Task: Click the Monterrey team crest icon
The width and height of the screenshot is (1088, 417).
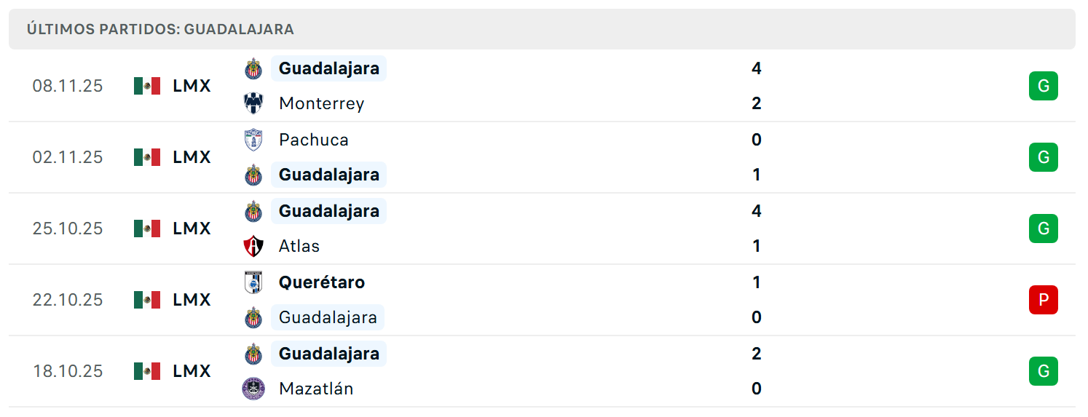Action: tap(253, 103)
